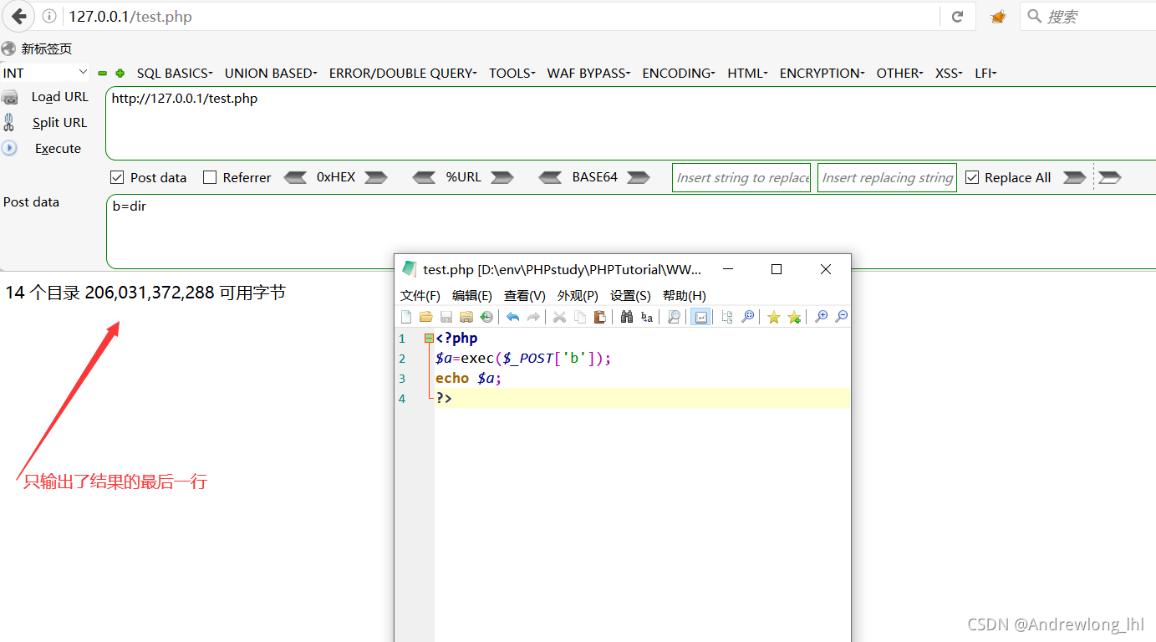Click the Save As icon in editor toolbar

(466, 317)
